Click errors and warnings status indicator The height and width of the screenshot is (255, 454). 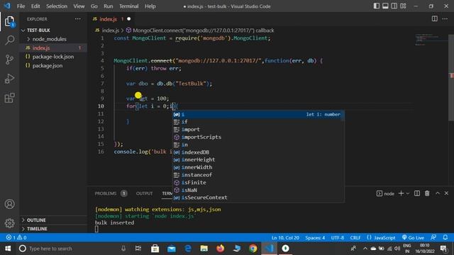(16, 237)
